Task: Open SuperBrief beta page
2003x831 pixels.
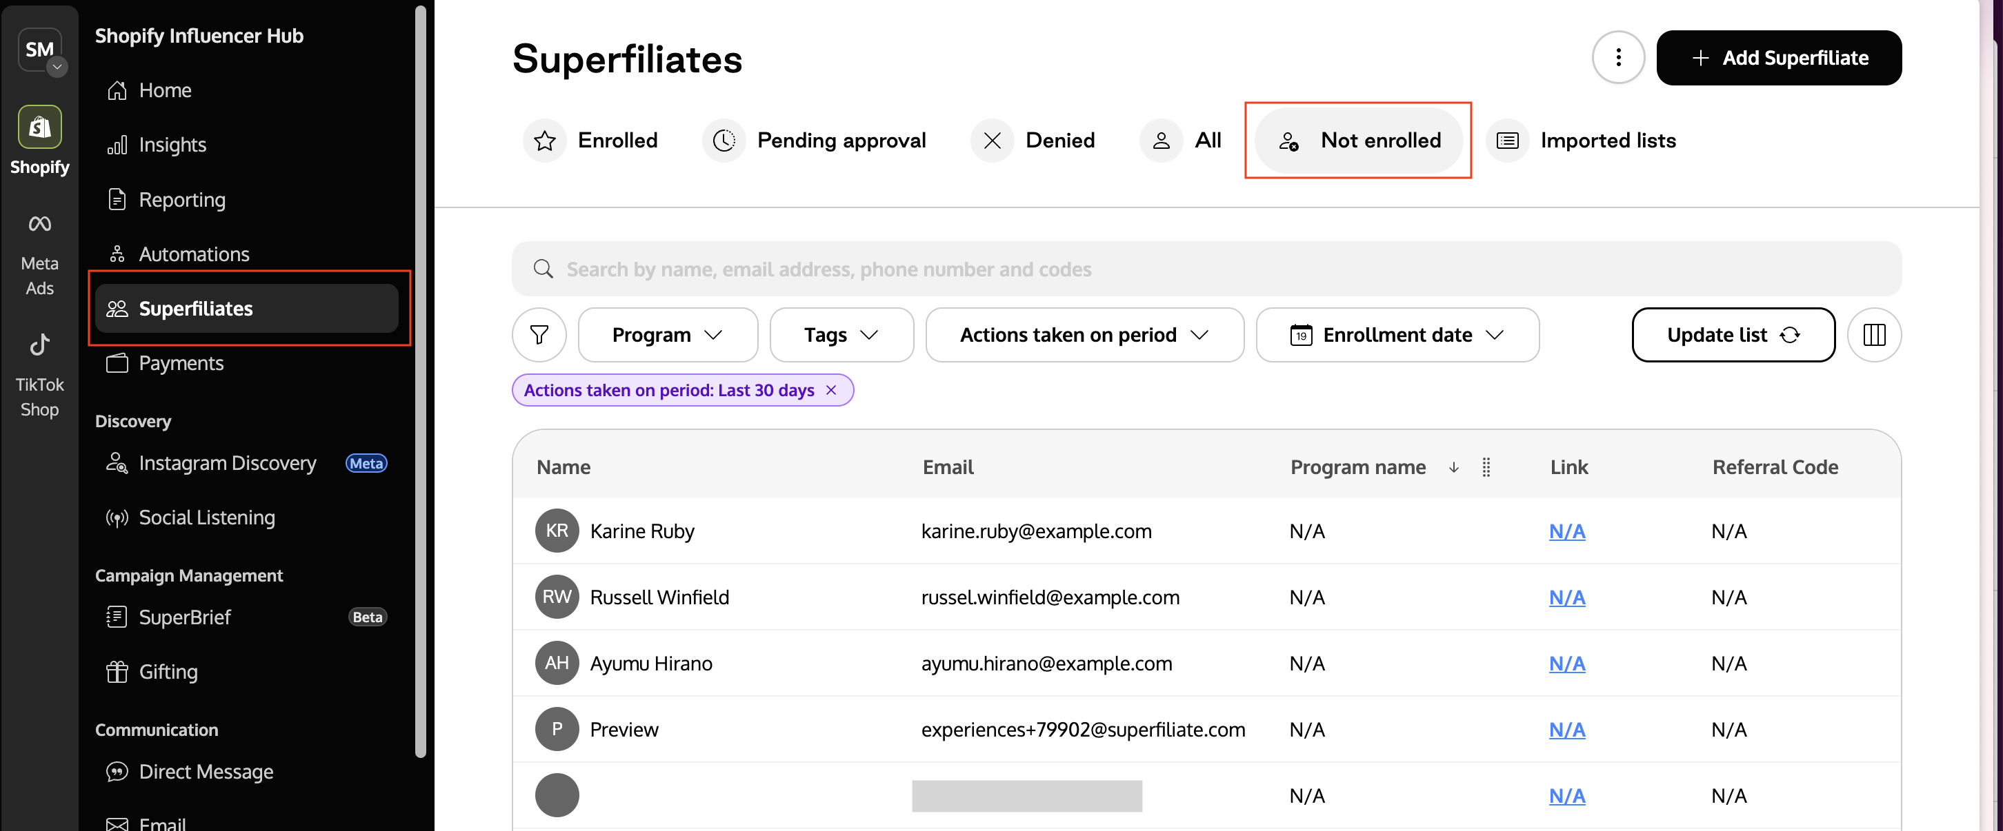Action: click(246, 617)
